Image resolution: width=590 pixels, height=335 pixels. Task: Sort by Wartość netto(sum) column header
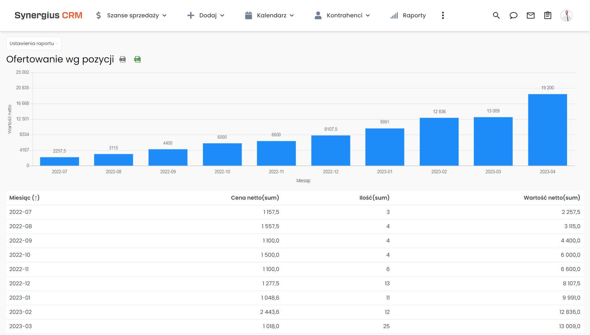click(551, 198)
